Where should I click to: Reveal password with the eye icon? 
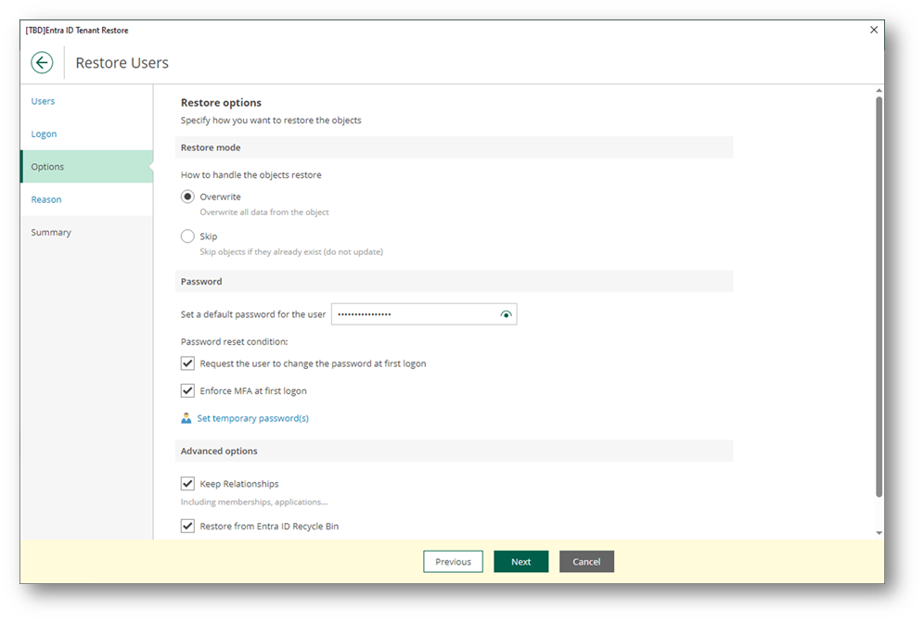point(506,315)
